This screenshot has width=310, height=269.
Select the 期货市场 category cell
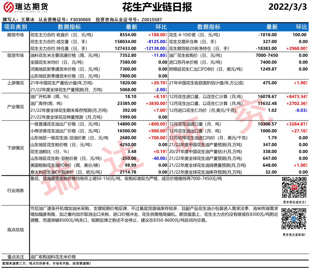point(16,35)
